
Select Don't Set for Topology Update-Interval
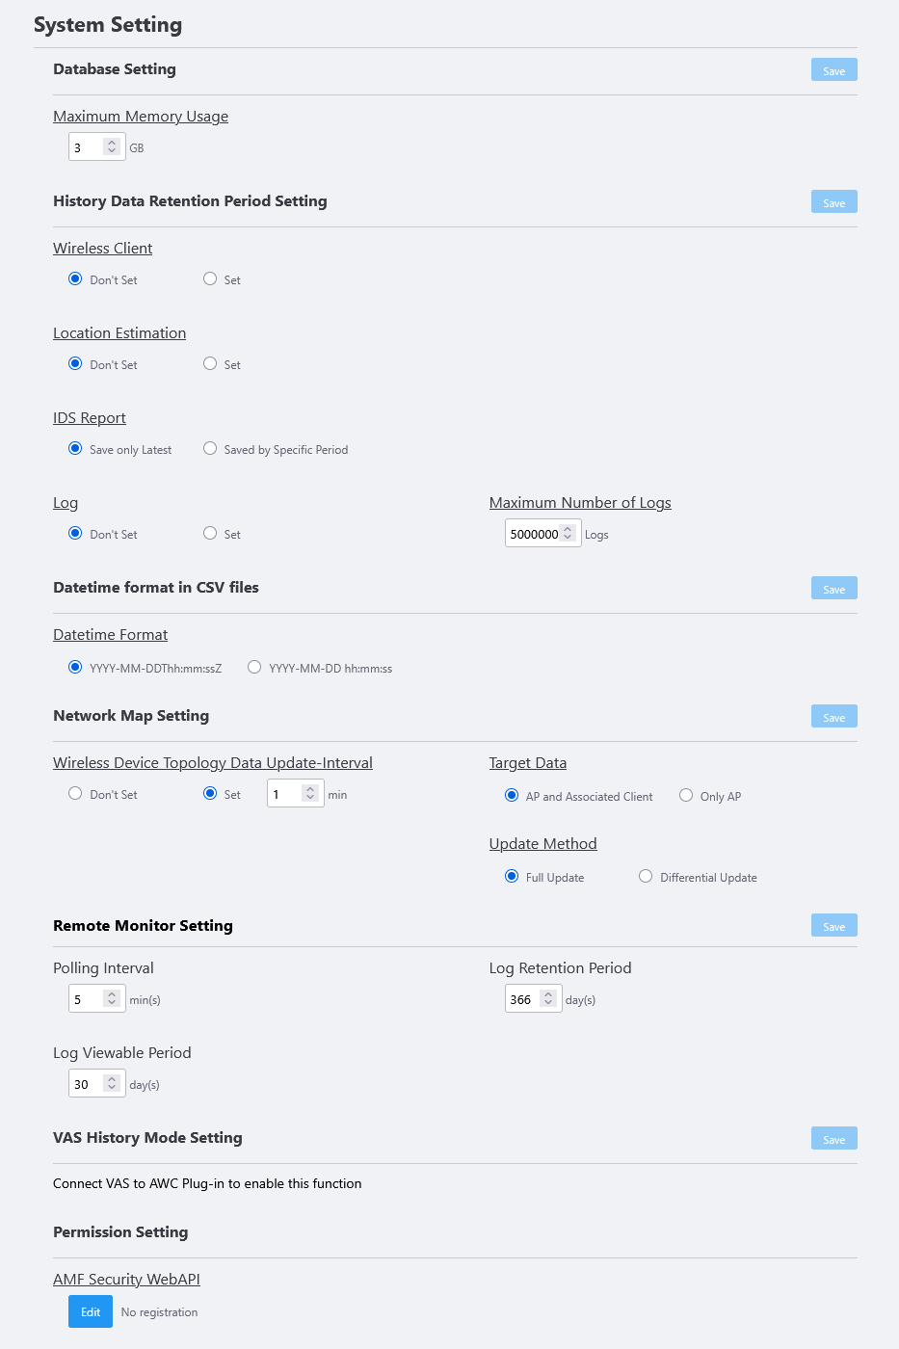coord(75,793)
